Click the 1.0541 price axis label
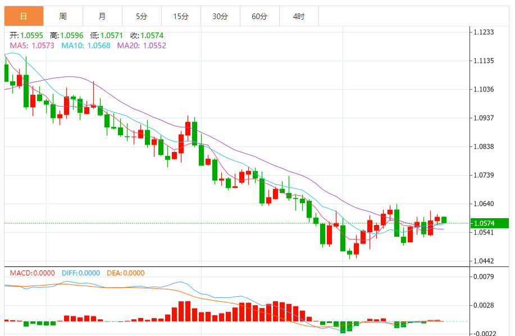The height and width of the screenshot is (336, 515). (x=484, y=233)
